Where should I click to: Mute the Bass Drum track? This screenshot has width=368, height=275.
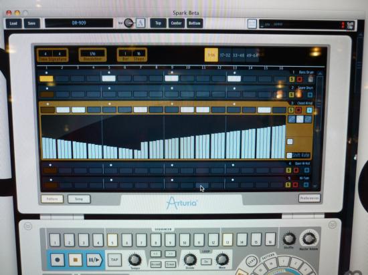300,79
